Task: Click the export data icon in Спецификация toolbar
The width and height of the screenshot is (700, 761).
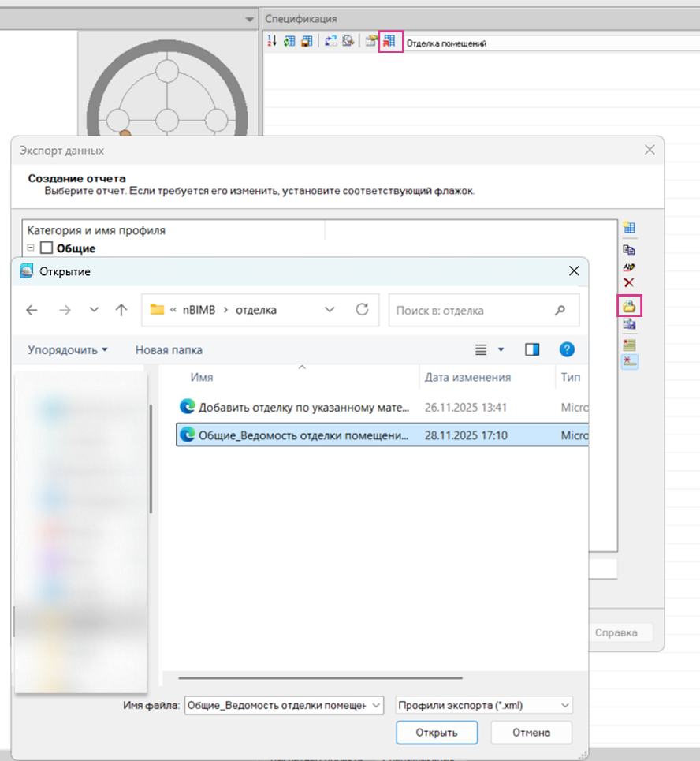Action: point(390,42)
